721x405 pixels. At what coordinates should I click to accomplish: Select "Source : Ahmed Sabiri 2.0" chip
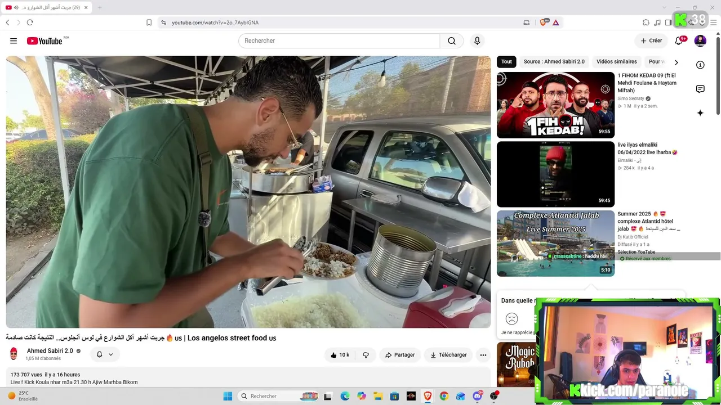click(554, 62)
